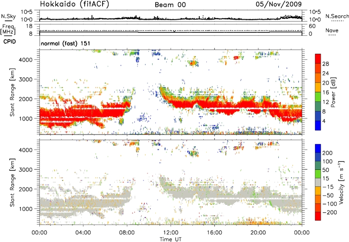This screenshot has width=349, height=242.
Task: Click the '4000' tick on the power panel
Action: point(26,60)
